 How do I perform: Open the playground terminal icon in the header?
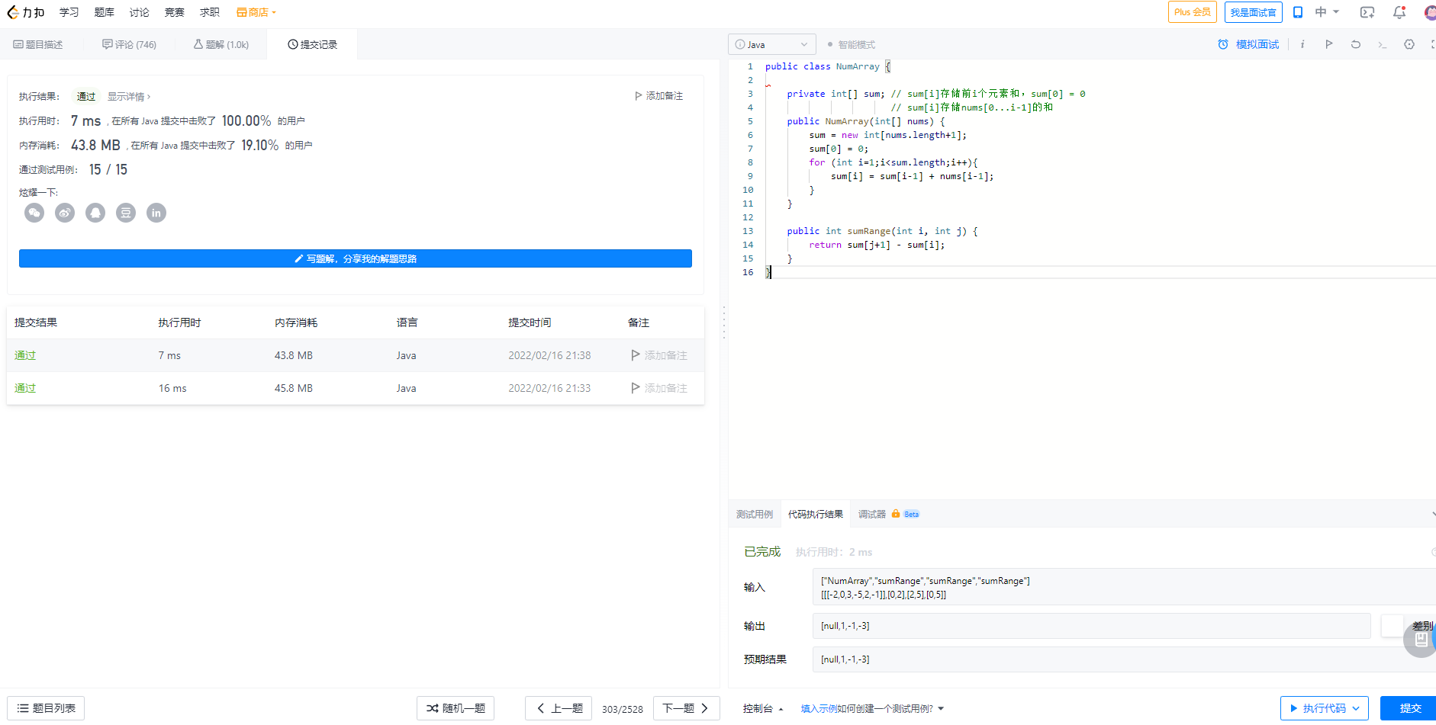coord(1367,12)
